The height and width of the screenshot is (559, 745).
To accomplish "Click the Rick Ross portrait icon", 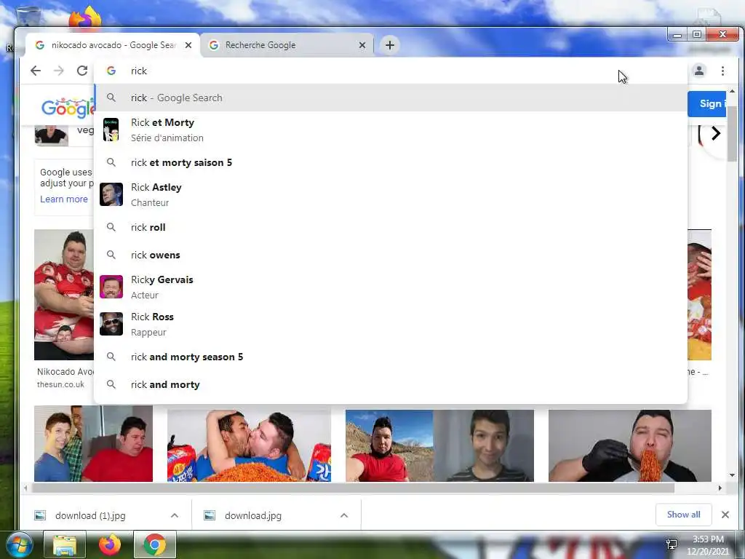I will (111, 324).
